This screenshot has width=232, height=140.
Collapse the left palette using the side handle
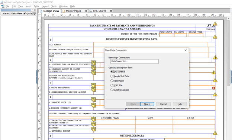pyautogui.click(x=37, y=77)
